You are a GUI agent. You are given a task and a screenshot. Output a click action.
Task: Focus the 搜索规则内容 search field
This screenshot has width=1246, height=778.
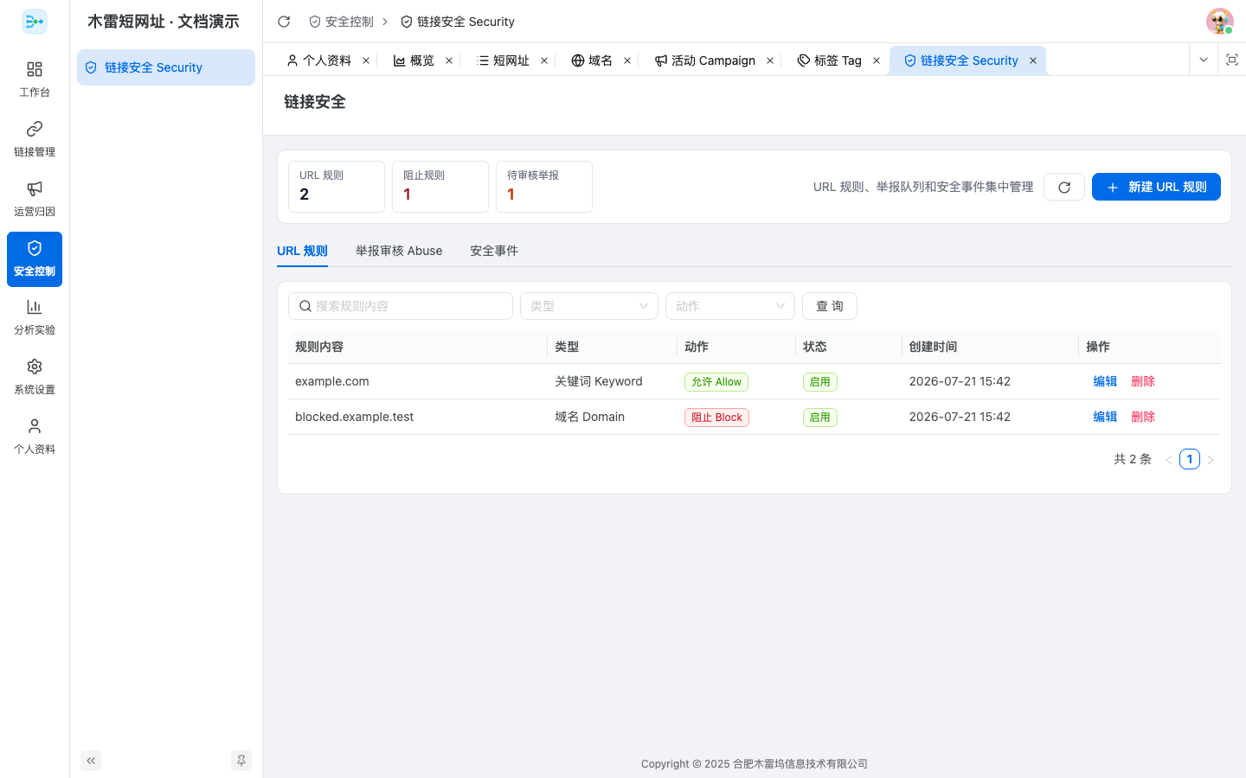click(401, 306)
